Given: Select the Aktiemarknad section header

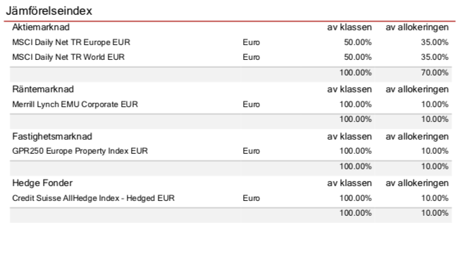Looking at the screenshot, I should click(41, 28).
